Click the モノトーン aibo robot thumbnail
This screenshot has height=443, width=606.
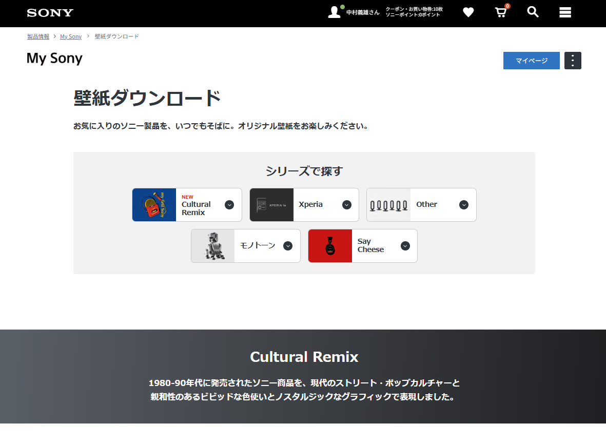click(213, 246)
